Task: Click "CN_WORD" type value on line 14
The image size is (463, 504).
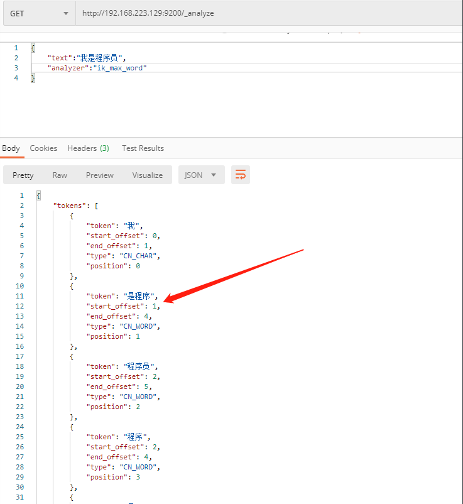Action: tap(138, 326)
